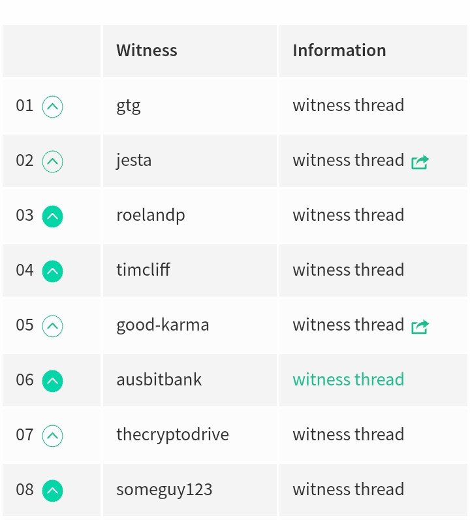
Task: Vote for witness thecryptodrive
Action: (52, 435)
